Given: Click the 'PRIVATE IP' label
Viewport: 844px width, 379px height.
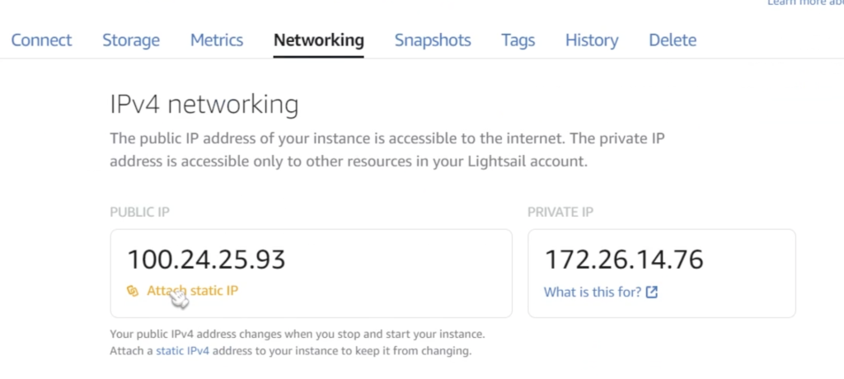Looking at the screenshot, I should (560, 213).
